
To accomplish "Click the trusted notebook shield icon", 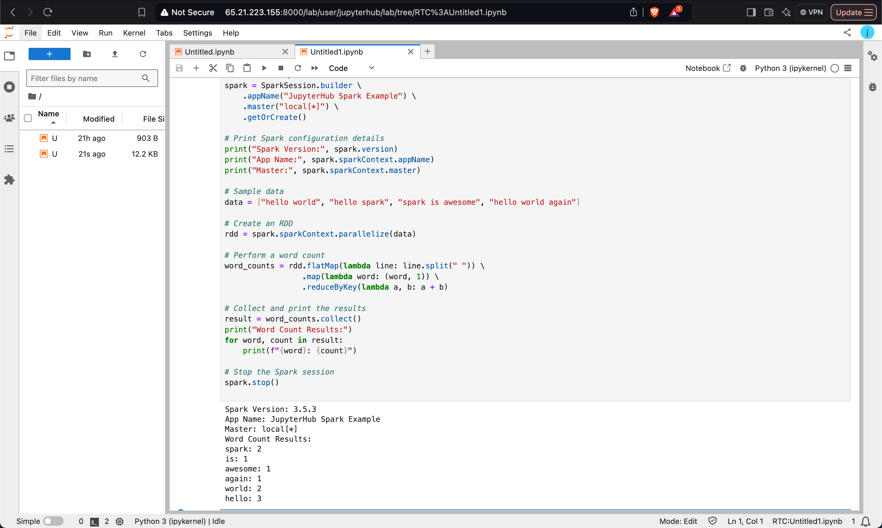I will 712,521.
